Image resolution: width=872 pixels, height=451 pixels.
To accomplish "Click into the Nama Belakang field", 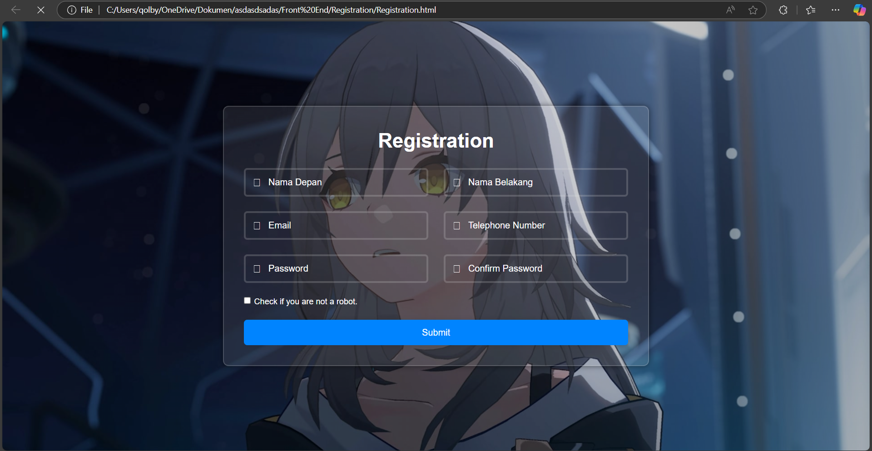I will coord(545,182).
